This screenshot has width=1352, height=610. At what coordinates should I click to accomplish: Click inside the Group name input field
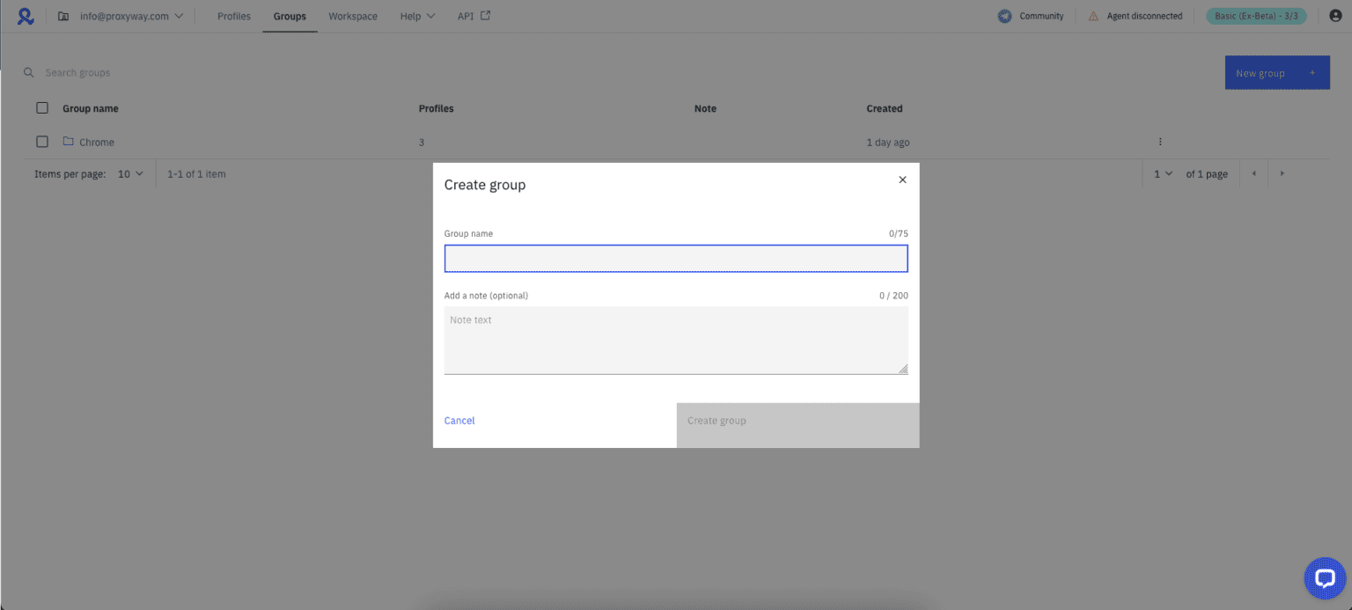click(x=676, y=258)
